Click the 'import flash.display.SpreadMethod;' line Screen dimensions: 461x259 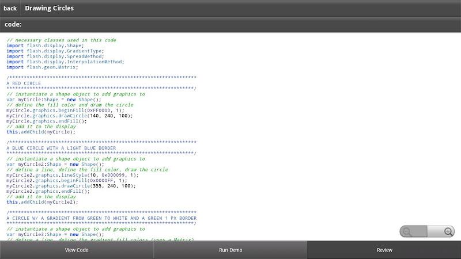55,56
